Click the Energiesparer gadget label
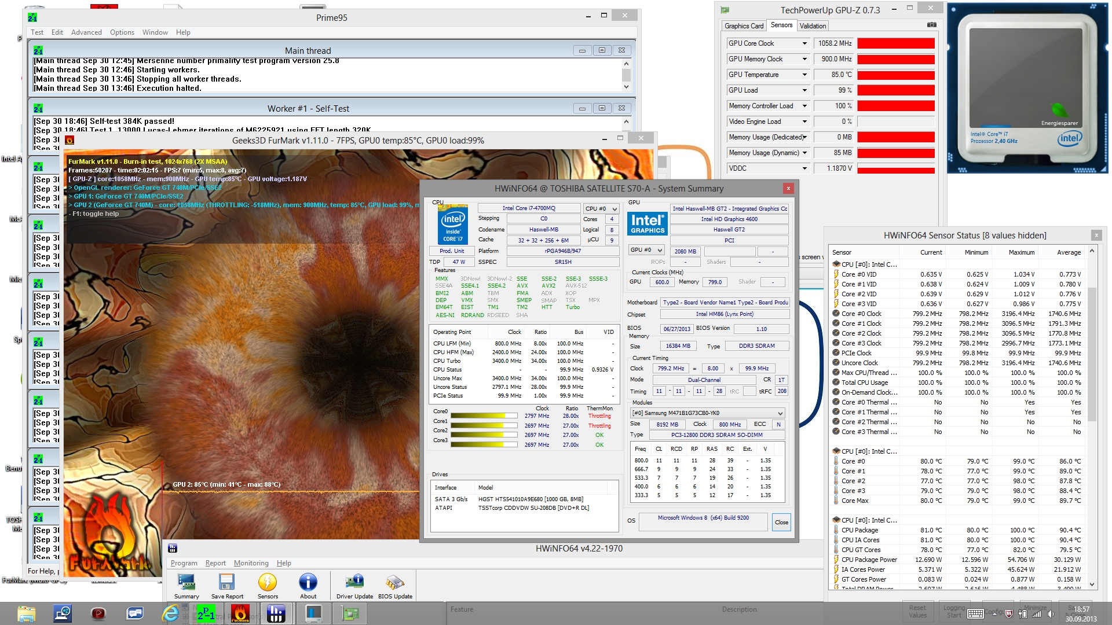This screenshot has width=1112, height=625. click(x=1059, y=123)
